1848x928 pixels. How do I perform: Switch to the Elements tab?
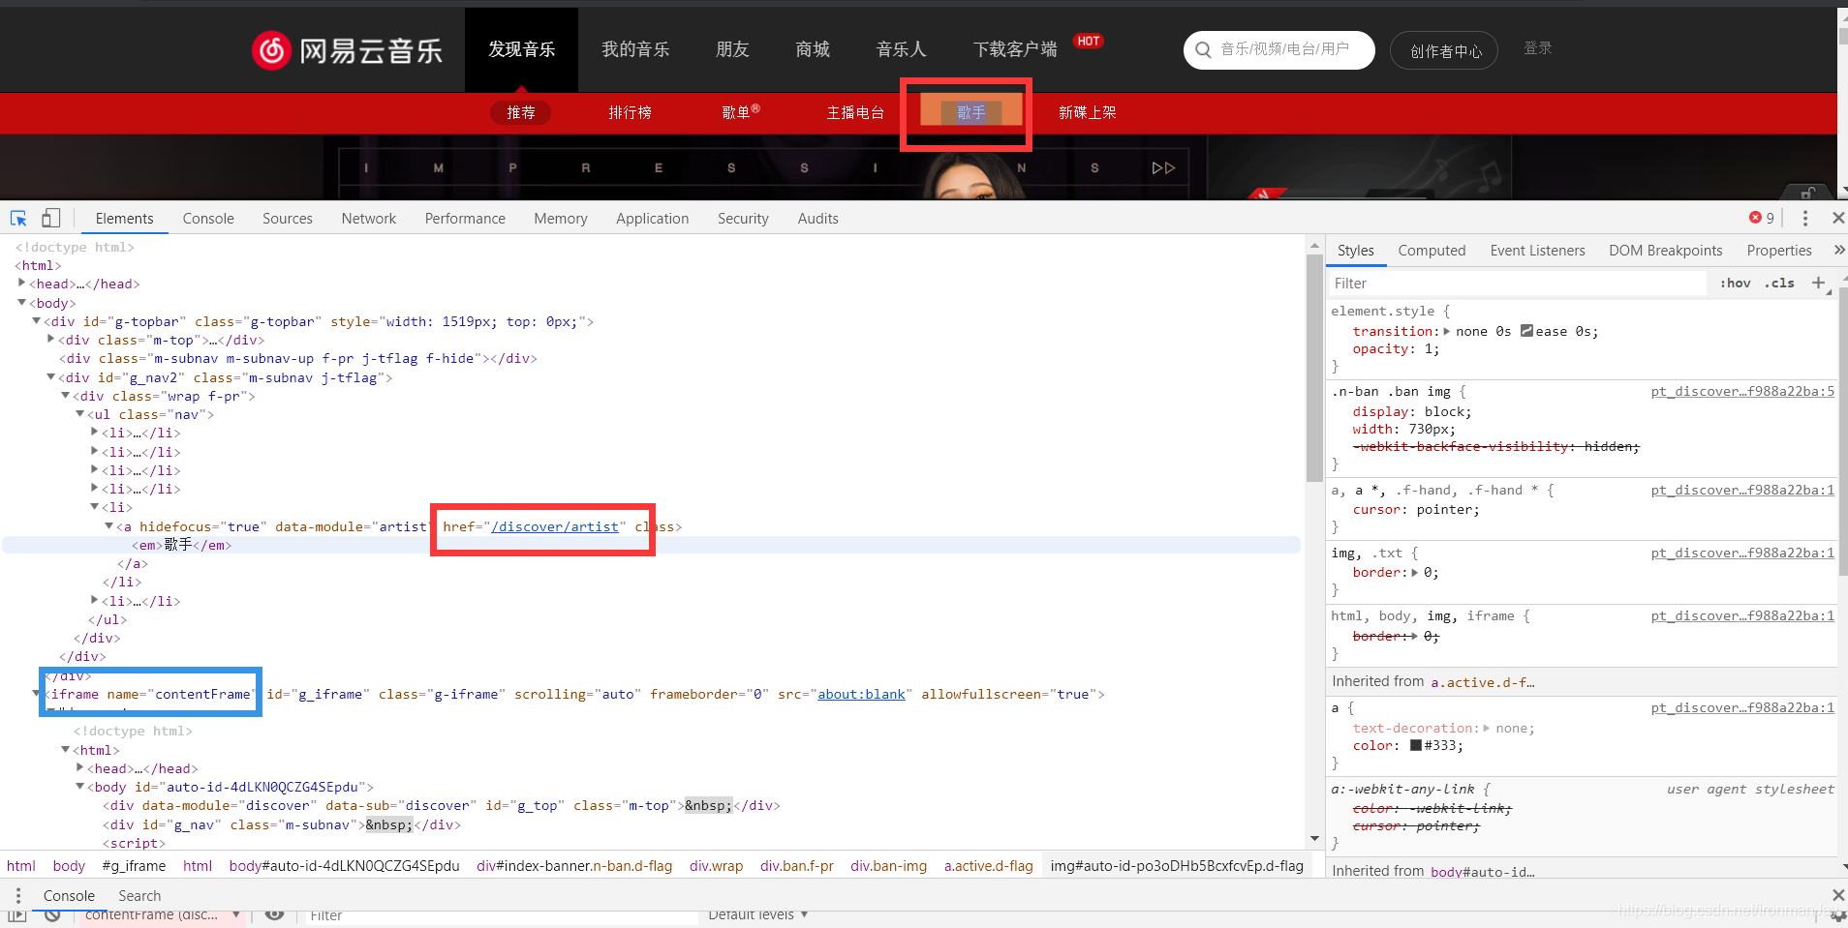coord(125,219)
